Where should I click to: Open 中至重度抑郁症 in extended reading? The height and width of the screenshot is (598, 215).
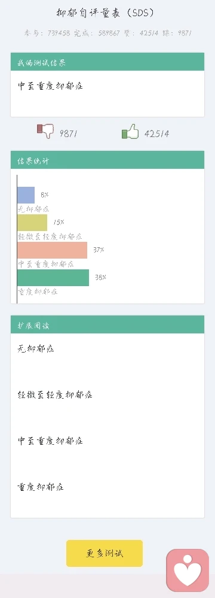tap(50, 441)
